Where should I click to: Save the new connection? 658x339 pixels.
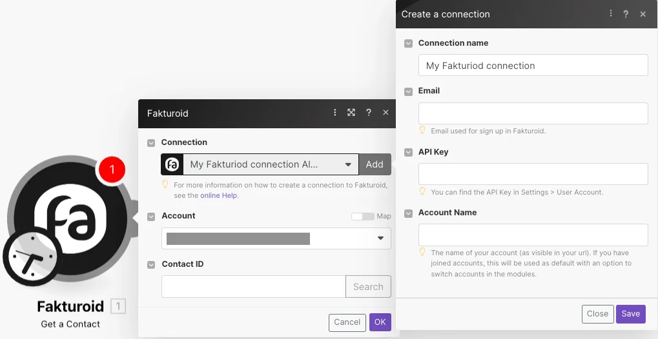tap(631, 314)
